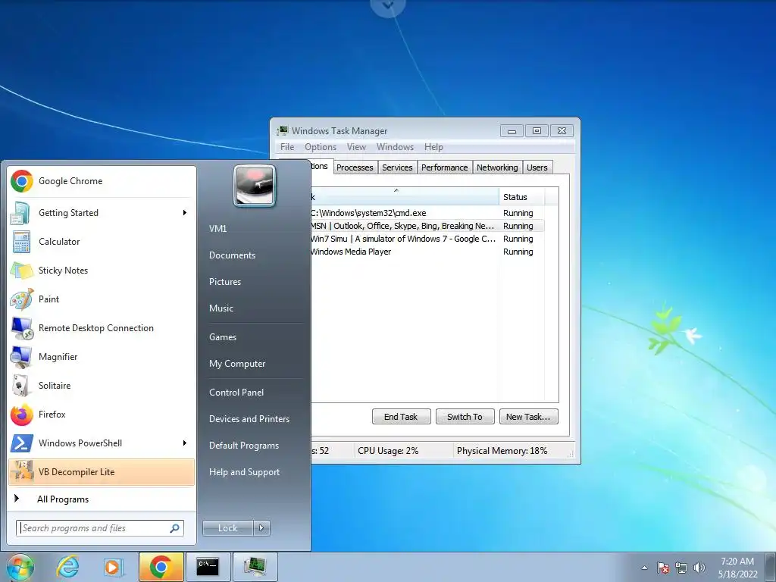Click the clock showing 7:20 AM
776x582 pixels.
pos(737,562)
